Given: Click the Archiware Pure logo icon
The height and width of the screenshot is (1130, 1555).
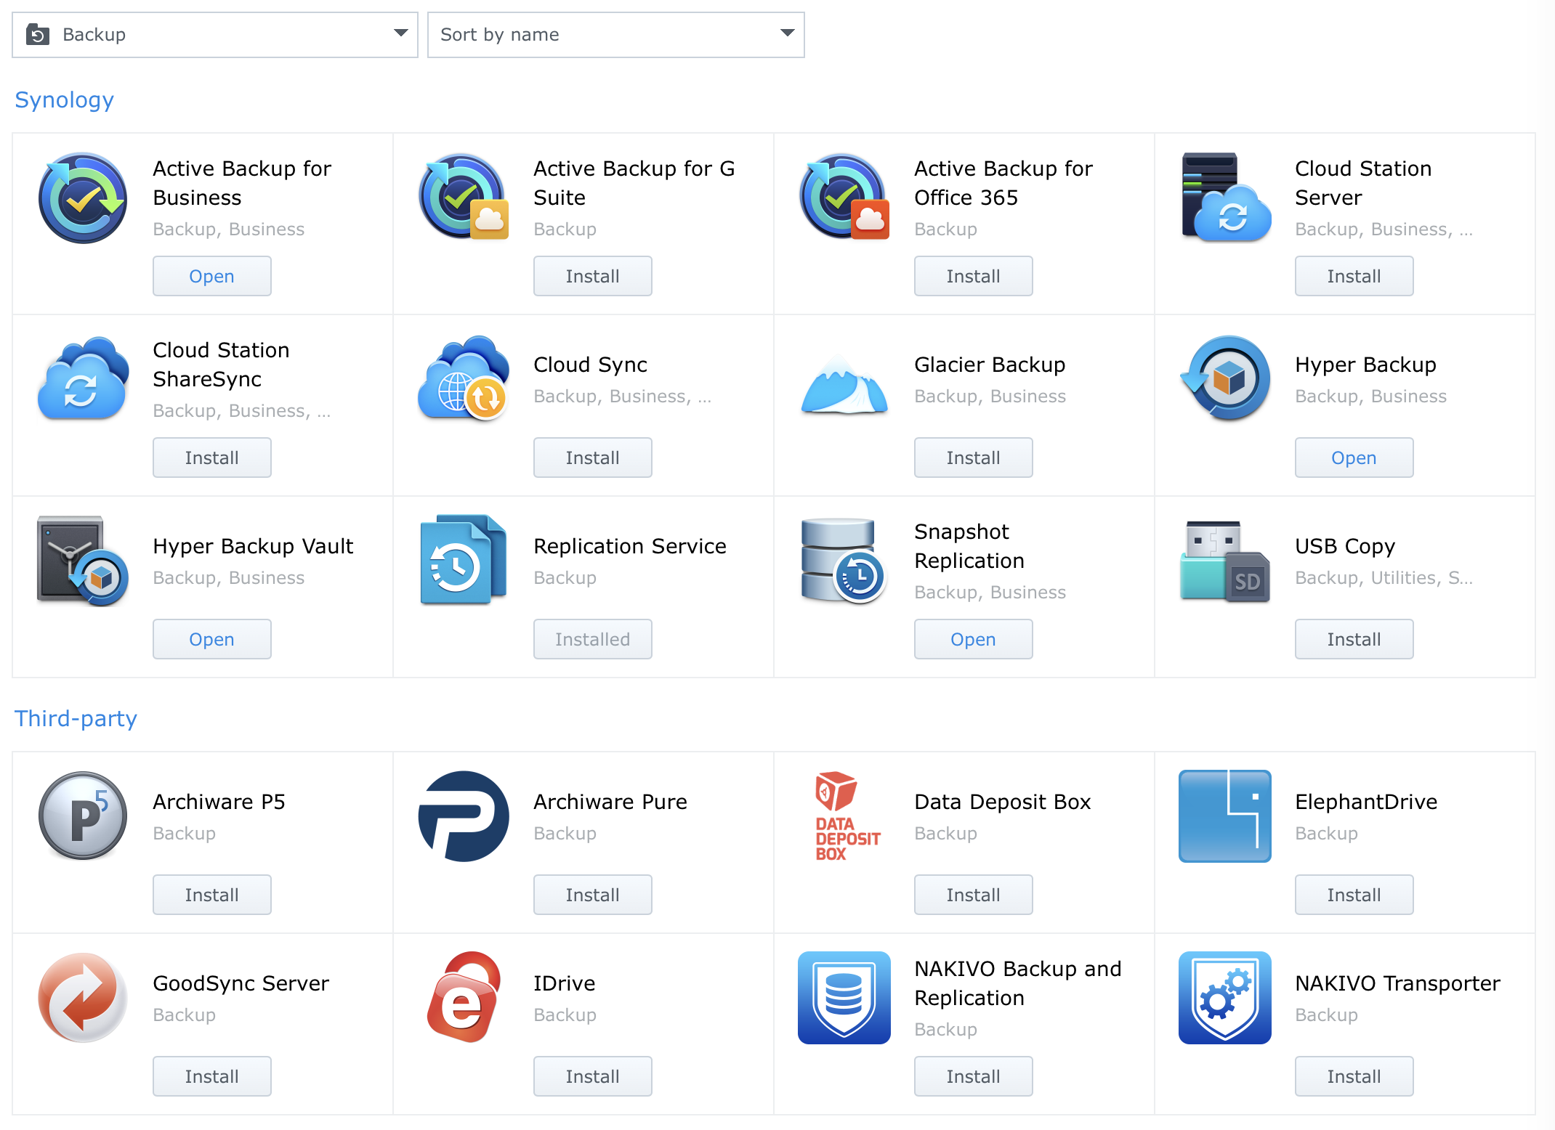Looking at the screenshot, I should pyautogui.click(x=464, y=816).
